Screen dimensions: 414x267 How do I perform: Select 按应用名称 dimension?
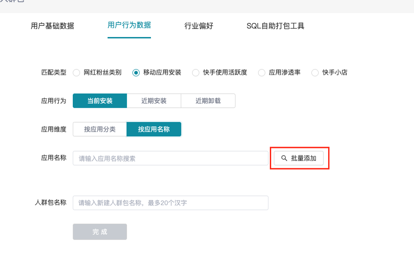click(154, 129)
